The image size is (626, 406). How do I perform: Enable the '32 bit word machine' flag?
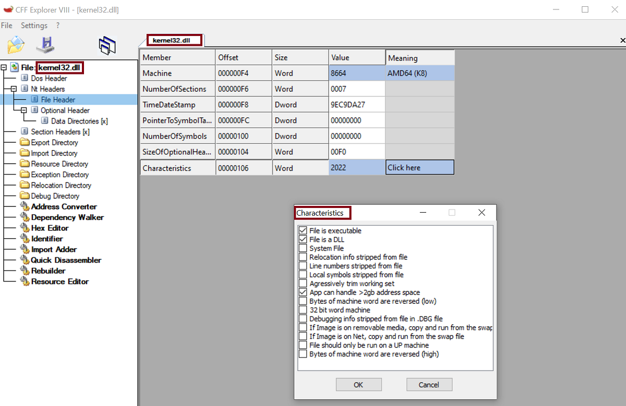coord(303,310)
